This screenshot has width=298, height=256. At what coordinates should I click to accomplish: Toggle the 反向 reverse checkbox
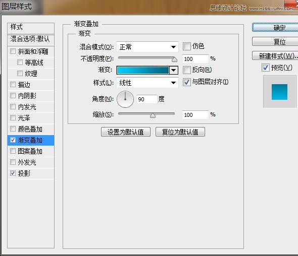click(x=187, y=70)
